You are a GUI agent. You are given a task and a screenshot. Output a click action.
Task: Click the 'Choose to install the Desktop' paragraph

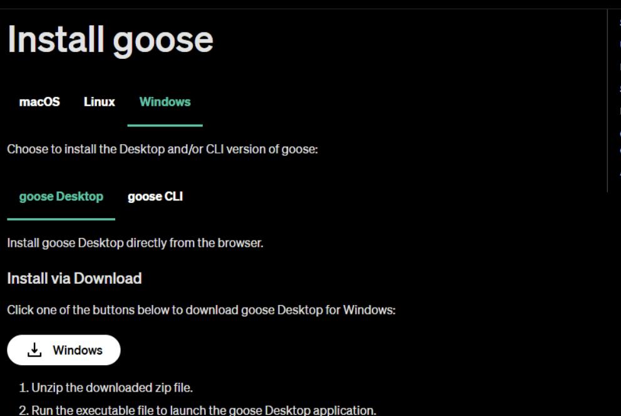(162, 150)
